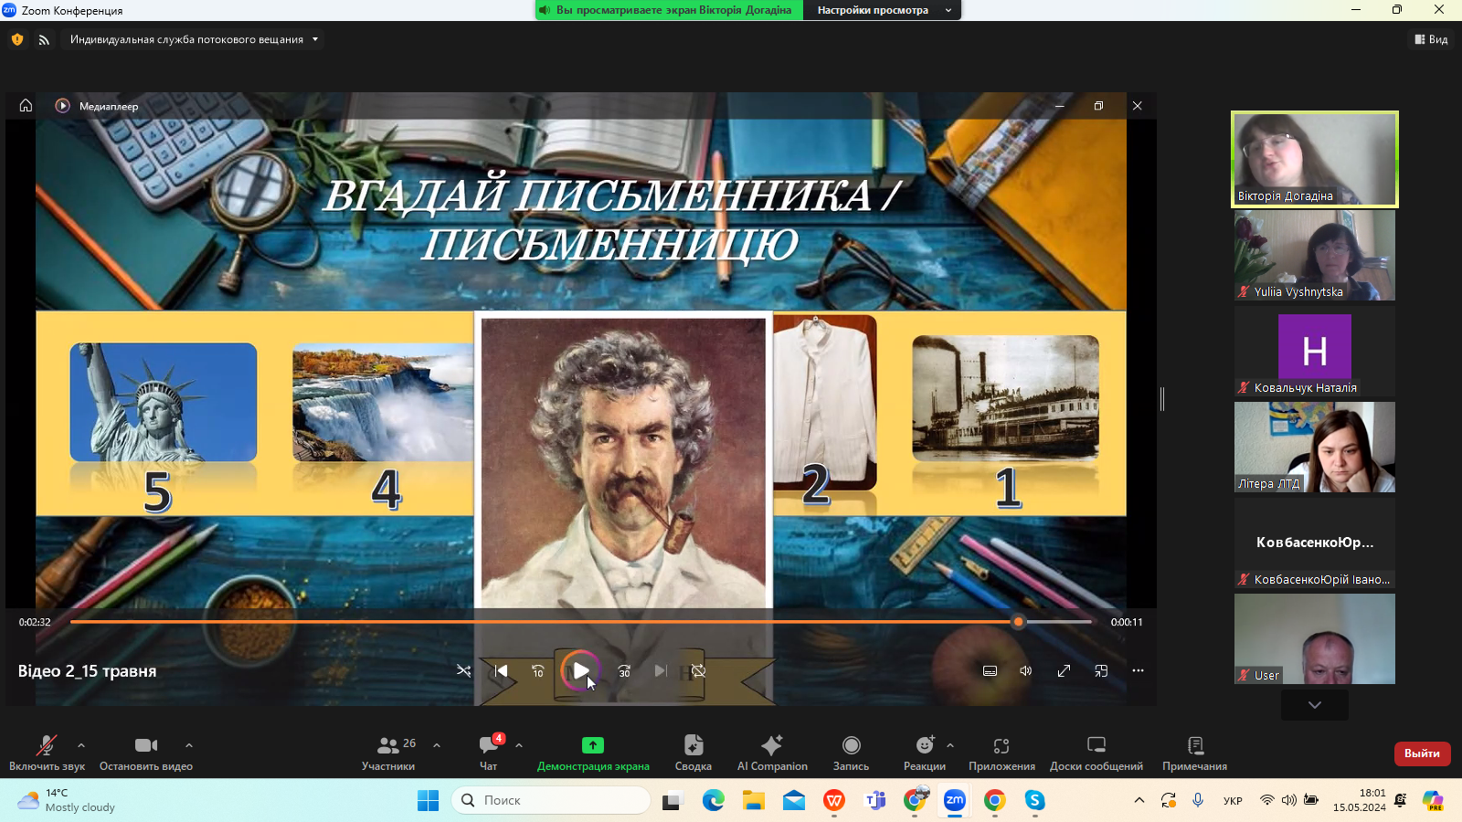Click the Windows taskbar search field
The image size is (1462, 822).
click(x=551, y=800)
